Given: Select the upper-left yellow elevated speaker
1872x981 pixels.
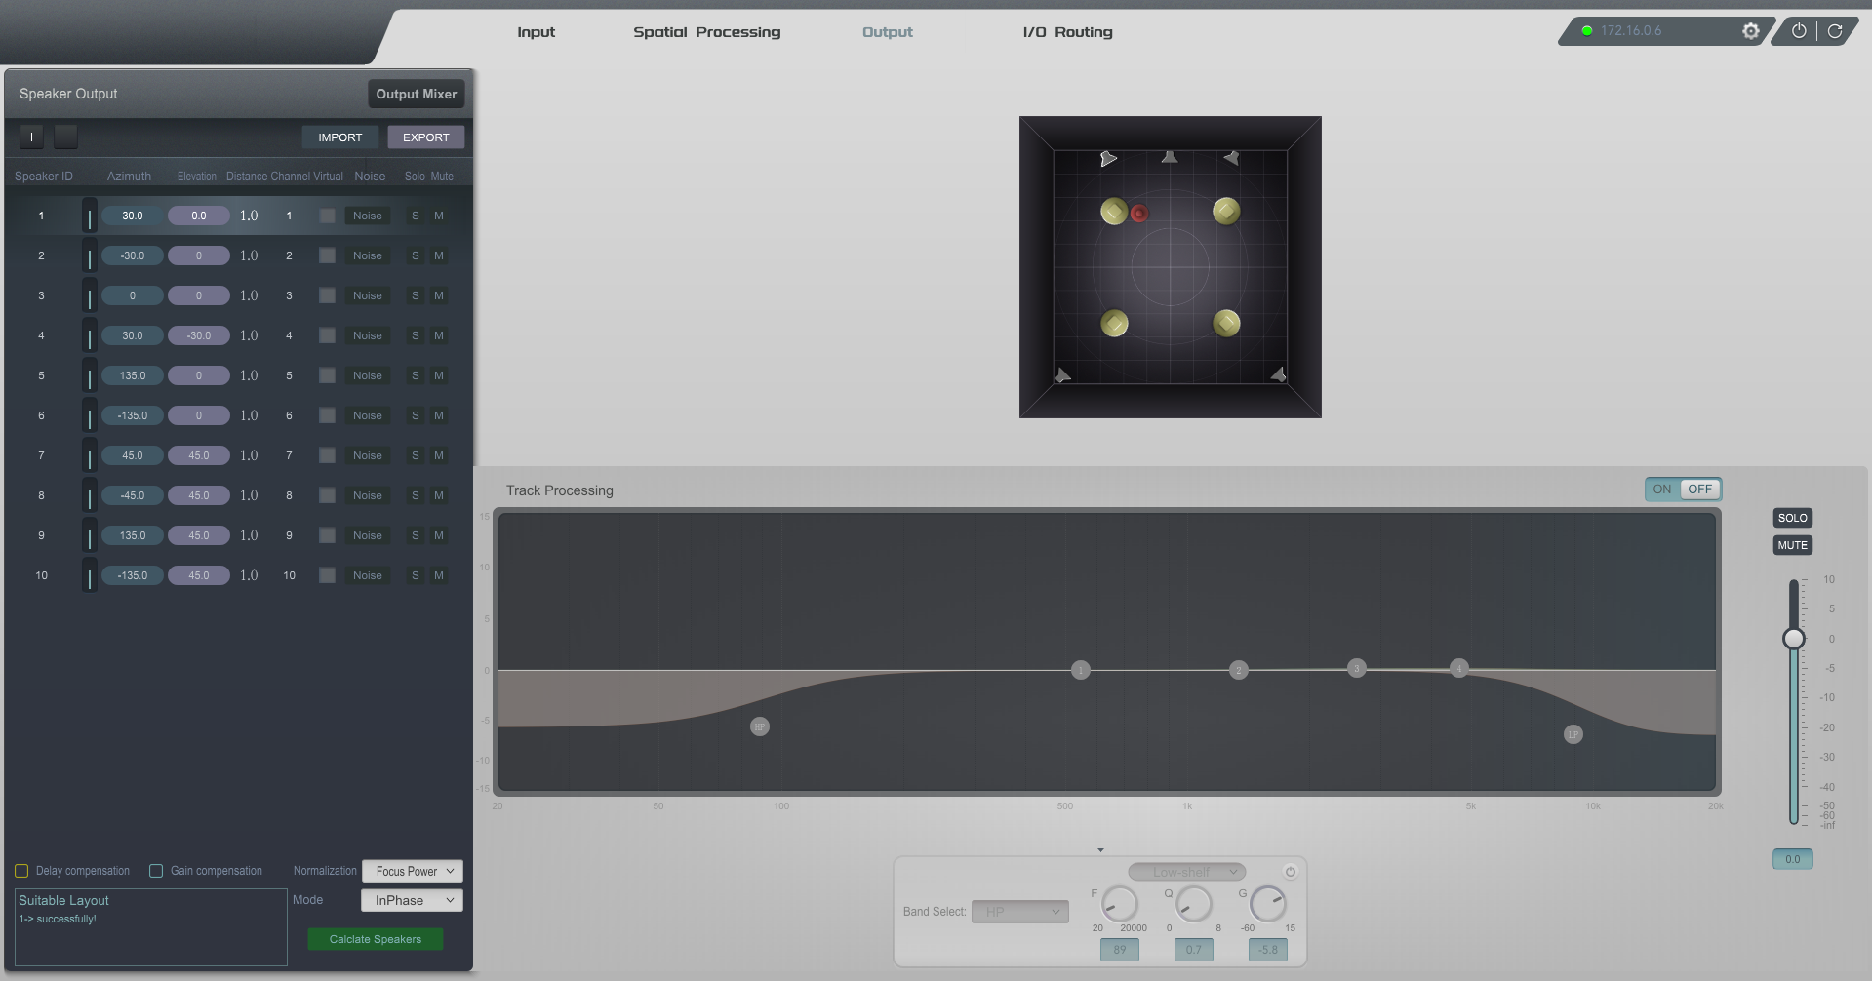Looking at the screenshot, I should point(1114,212).
